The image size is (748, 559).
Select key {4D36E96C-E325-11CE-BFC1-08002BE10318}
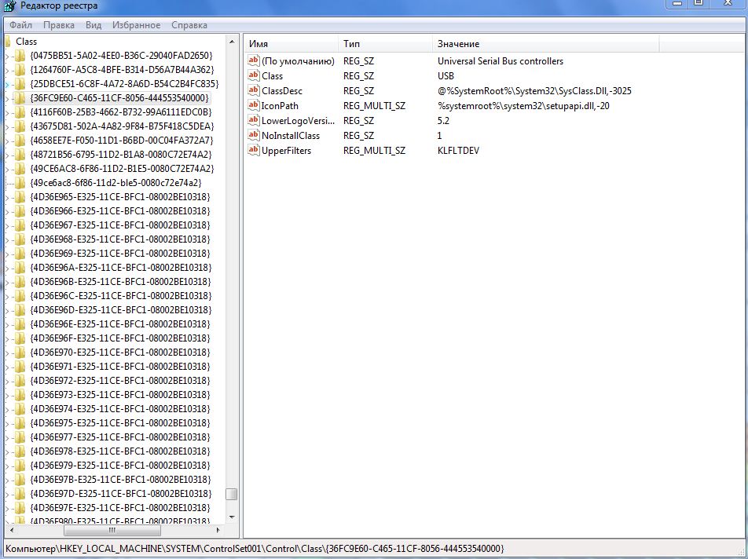(x=121, y=296)
